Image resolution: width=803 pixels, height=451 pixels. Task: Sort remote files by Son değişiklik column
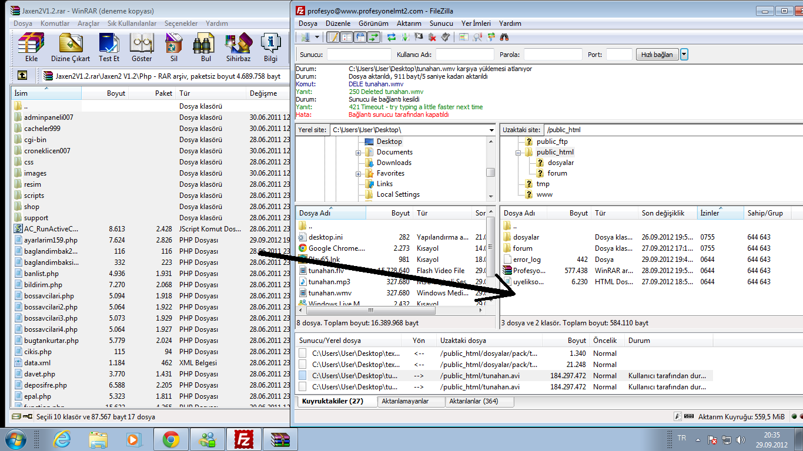tap(668, 213)
